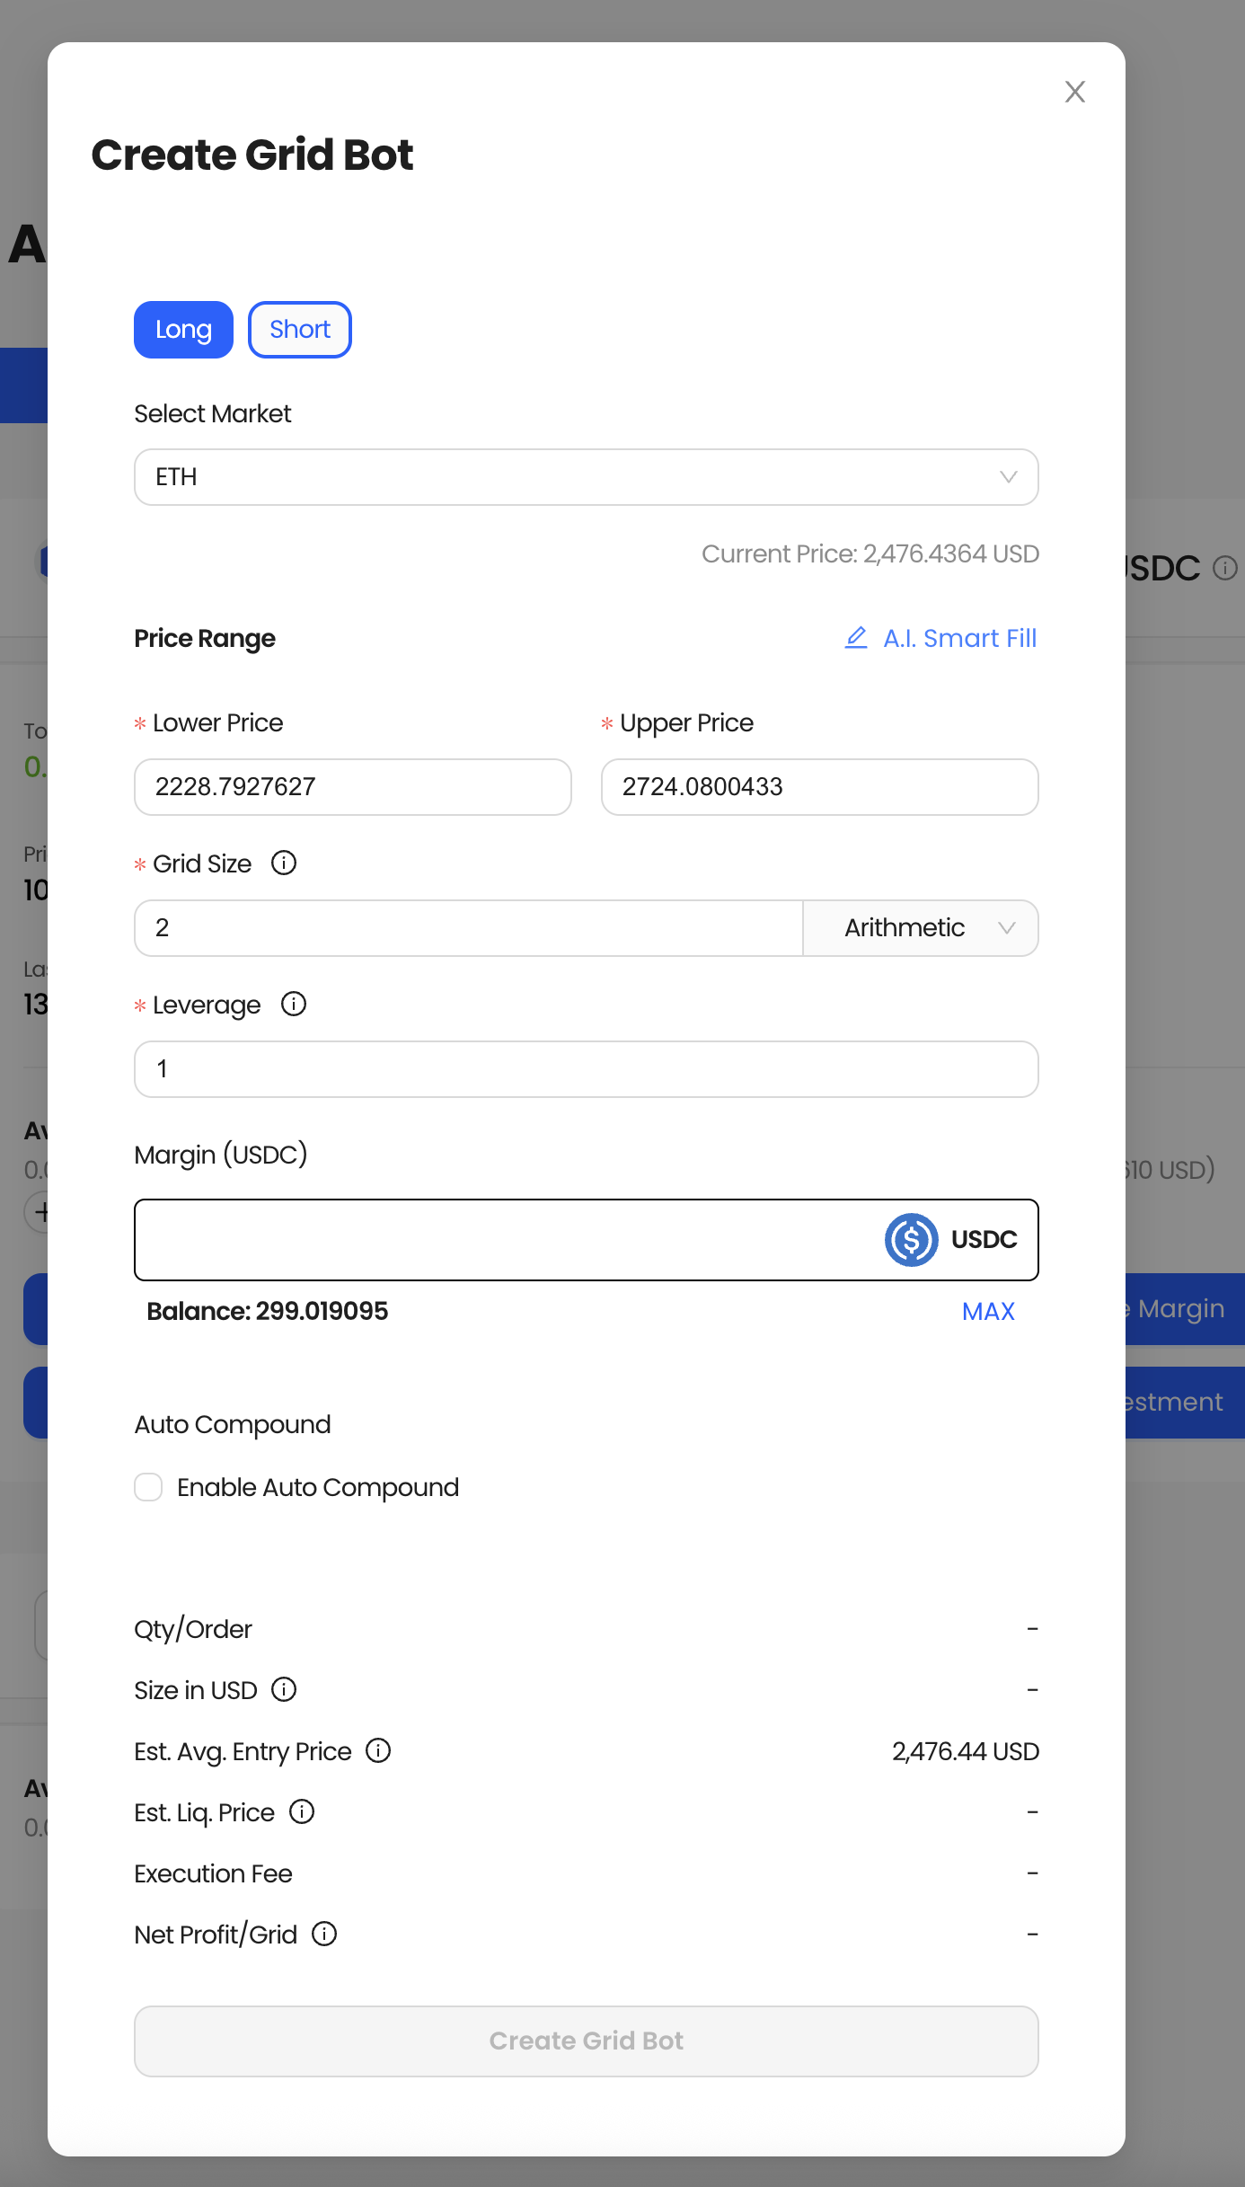Open Est. Avg. Entry Price info icon
The image size is (1245, 2187).
coord(378,1751)
